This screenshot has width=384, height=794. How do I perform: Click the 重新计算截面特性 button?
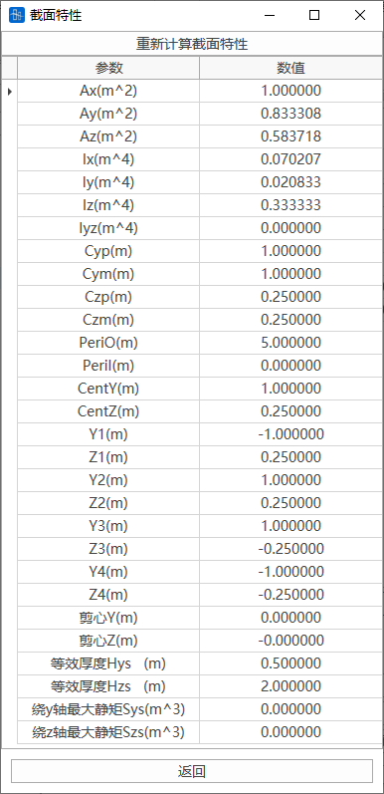tap(192, 44)
